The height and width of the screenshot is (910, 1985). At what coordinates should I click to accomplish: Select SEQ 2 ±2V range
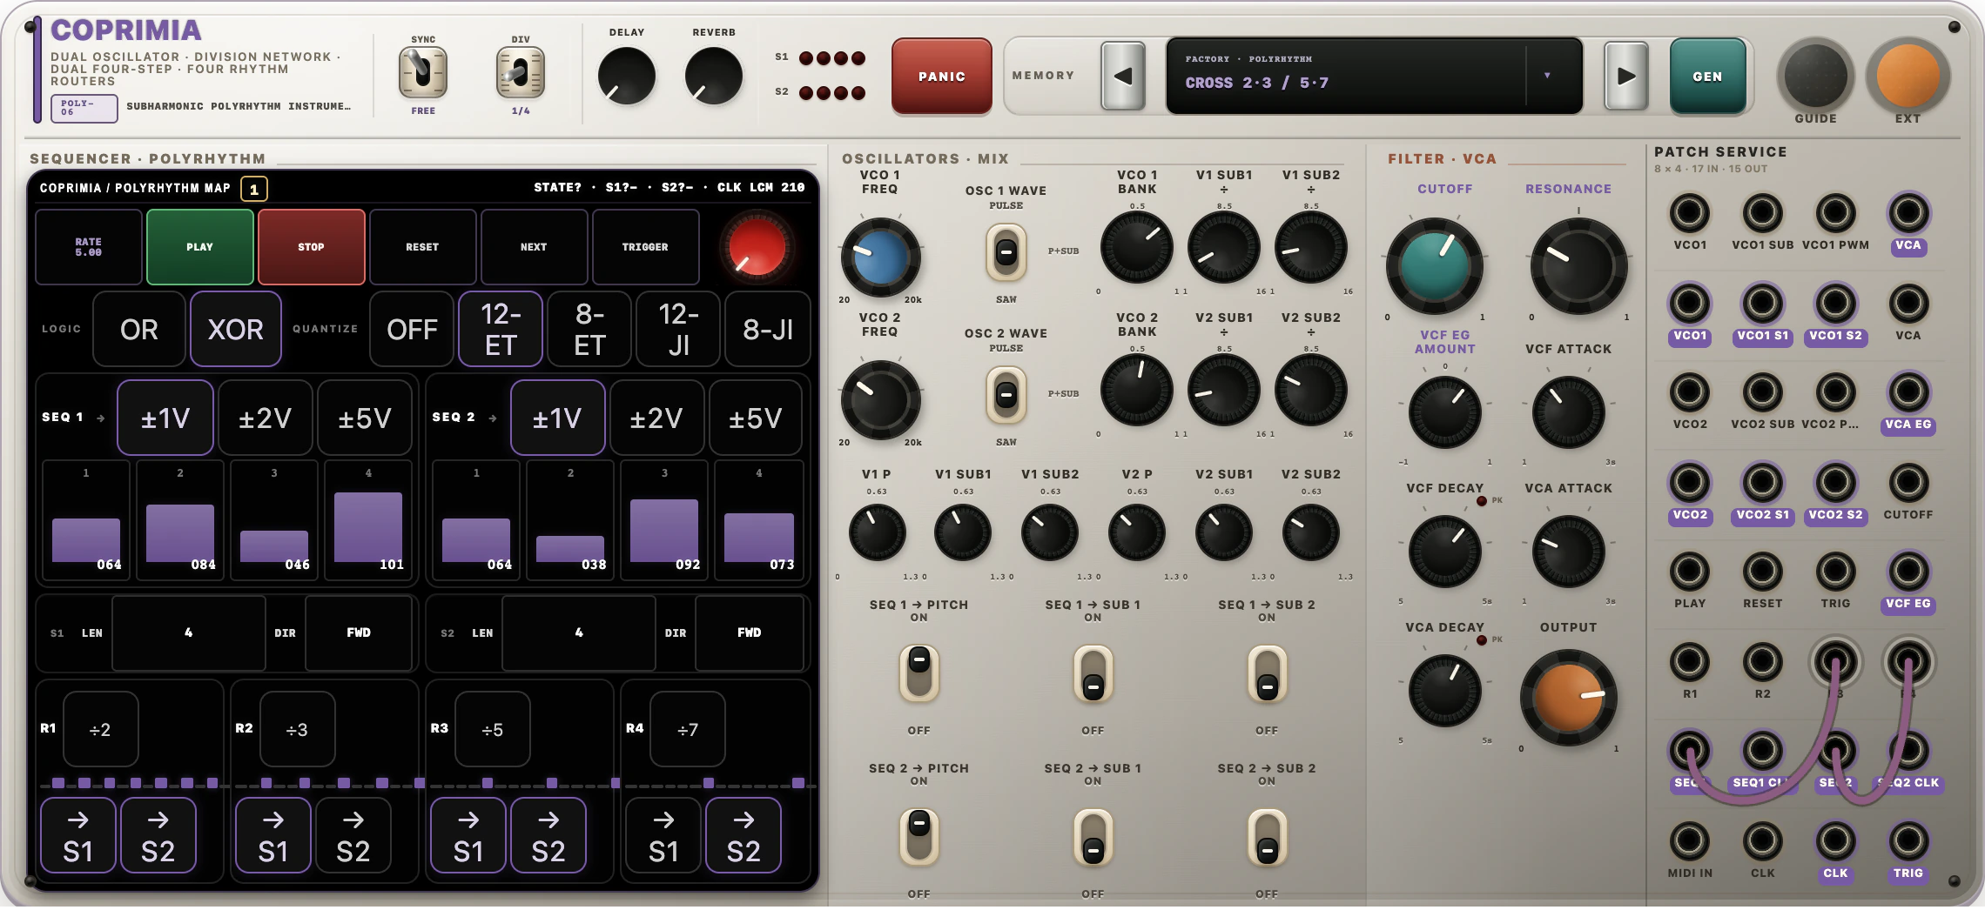(656, 418)
